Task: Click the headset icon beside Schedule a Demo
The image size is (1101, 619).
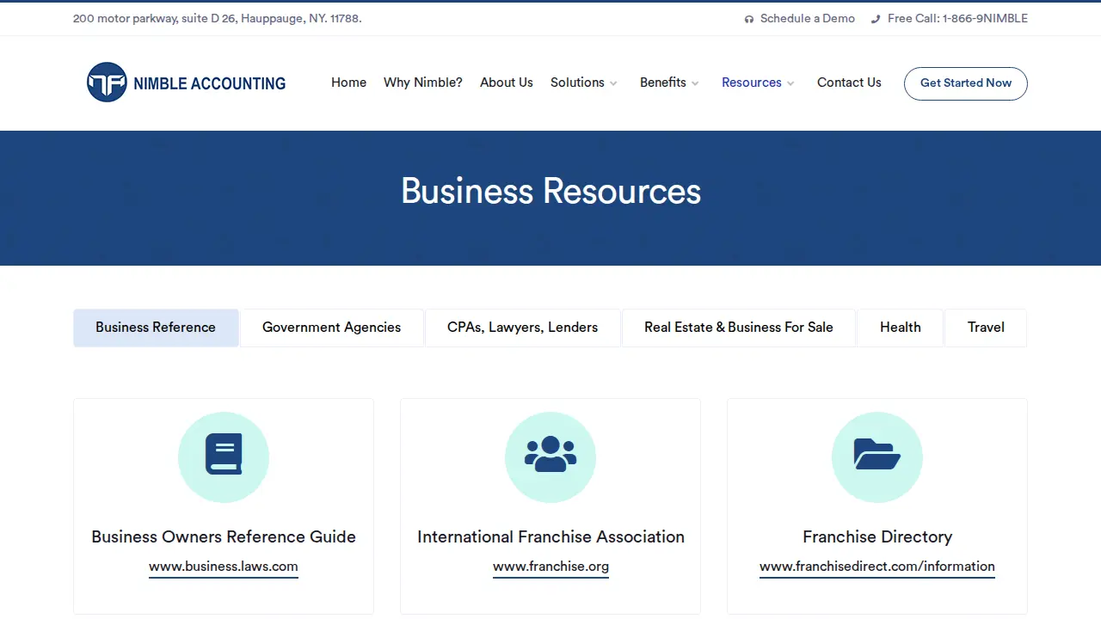Action: click(749, 19)
